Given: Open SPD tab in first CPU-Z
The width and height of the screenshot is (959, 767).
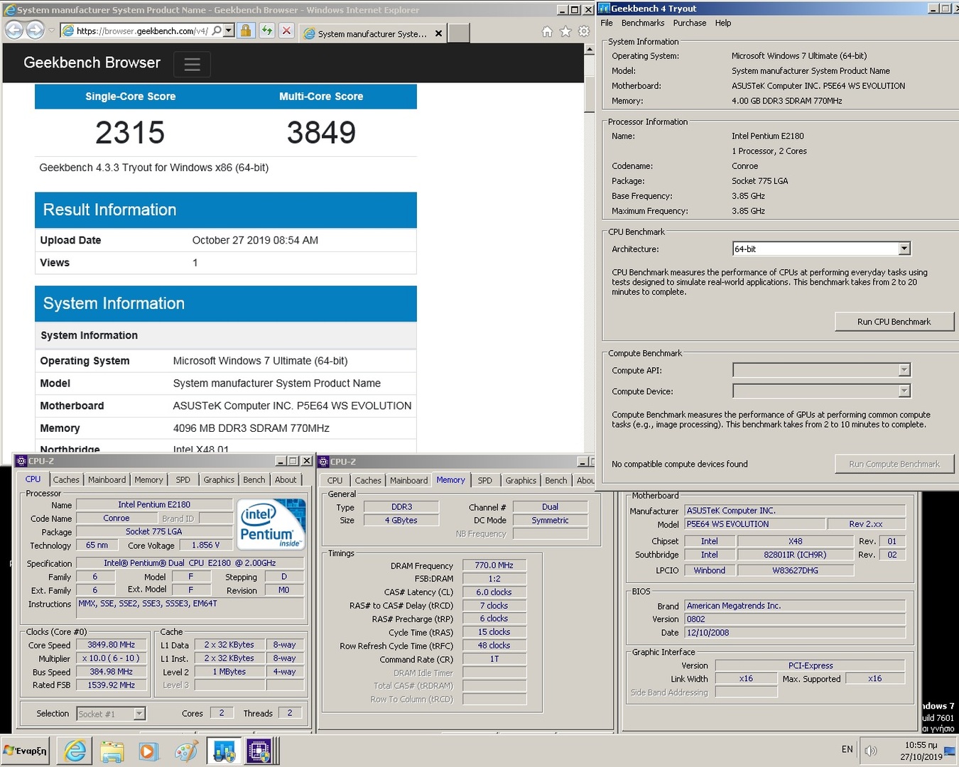Looking at the screenshot, I should click(x=183, y=480).
